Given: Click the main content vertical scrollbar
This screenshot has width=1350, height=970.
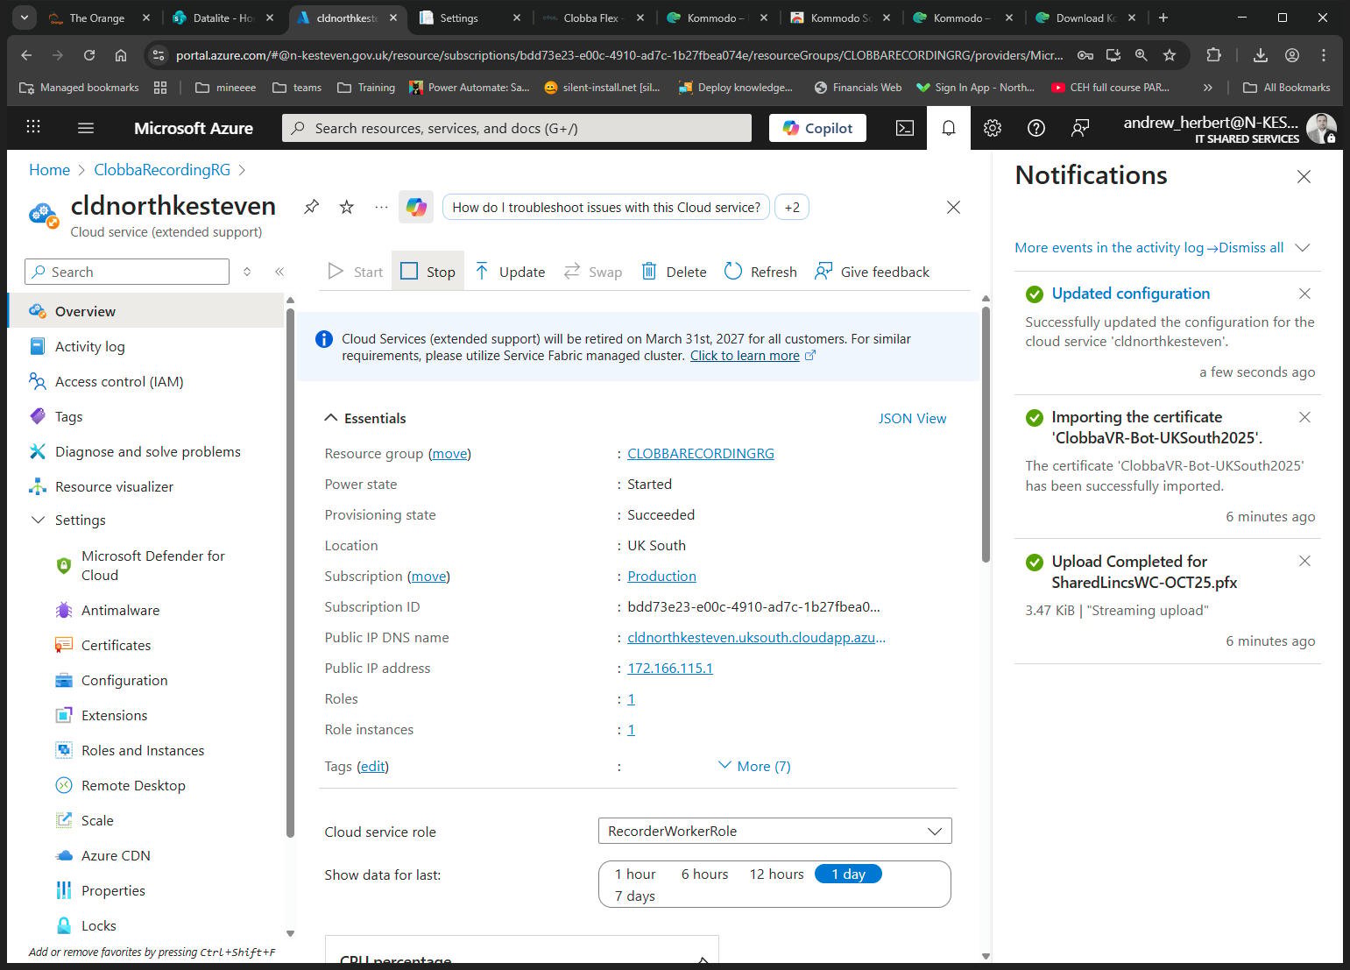Looking at the screenshot, I should click(x=986, y=434).
